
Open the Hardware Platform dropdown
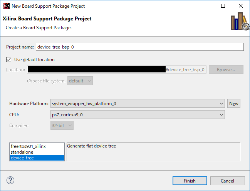tap(138, 104)
